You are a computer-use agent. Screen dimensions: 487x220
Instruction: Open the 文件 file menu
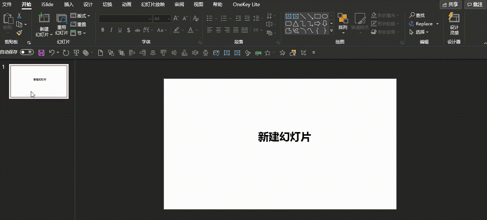pos(7,4)
